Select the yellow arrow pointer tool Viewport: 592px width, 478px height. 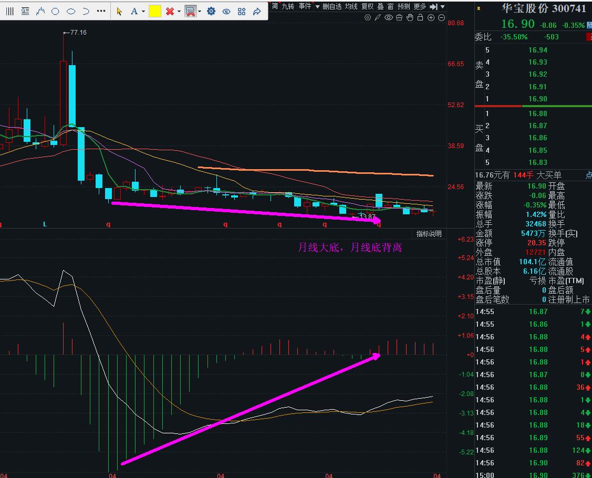[119, 12]
